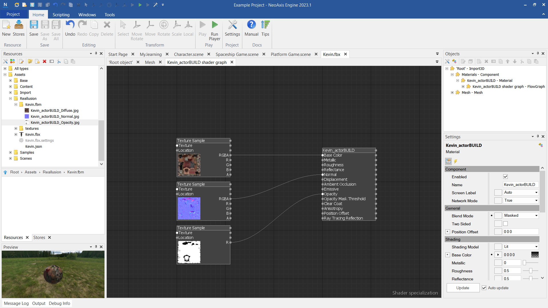Open the Character.scene document tab
The image size is (548, 308).
[x=189, y=54]
